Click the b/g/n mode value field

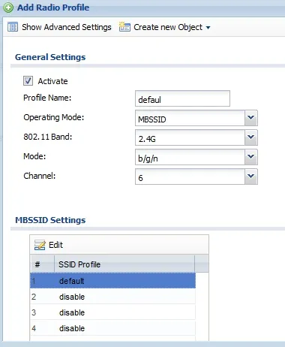pos(190,157)
